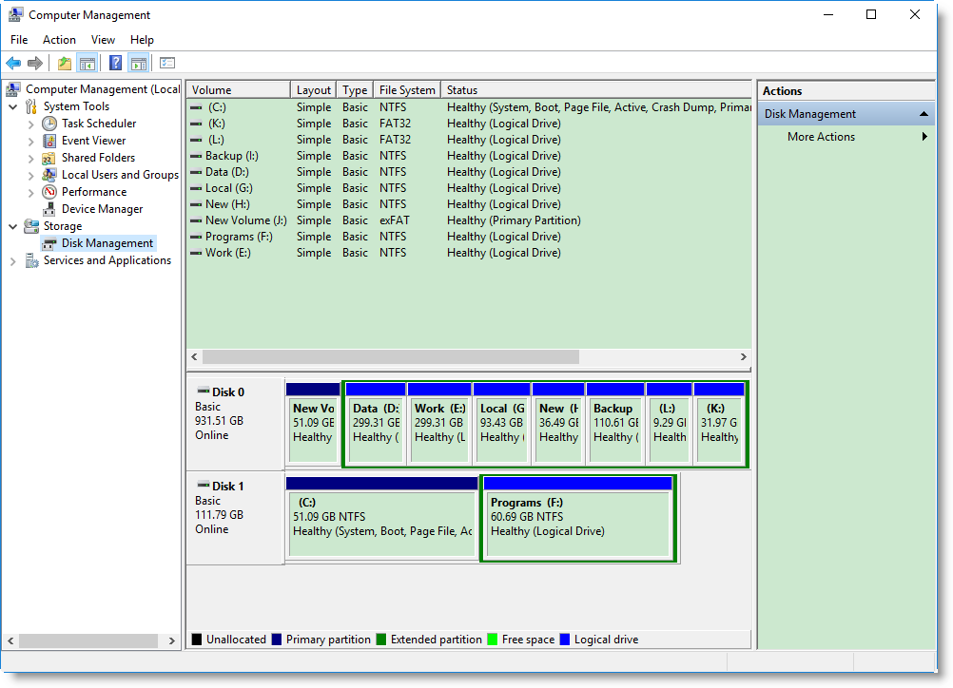Select Event Viewer in the console tree
This screenshot has width=953, height=688.
[x=93, y=141]
